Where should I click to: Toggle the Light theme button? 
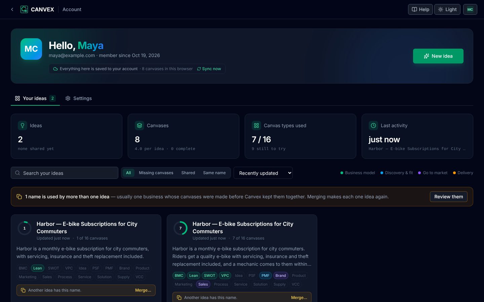coord(447,9)
